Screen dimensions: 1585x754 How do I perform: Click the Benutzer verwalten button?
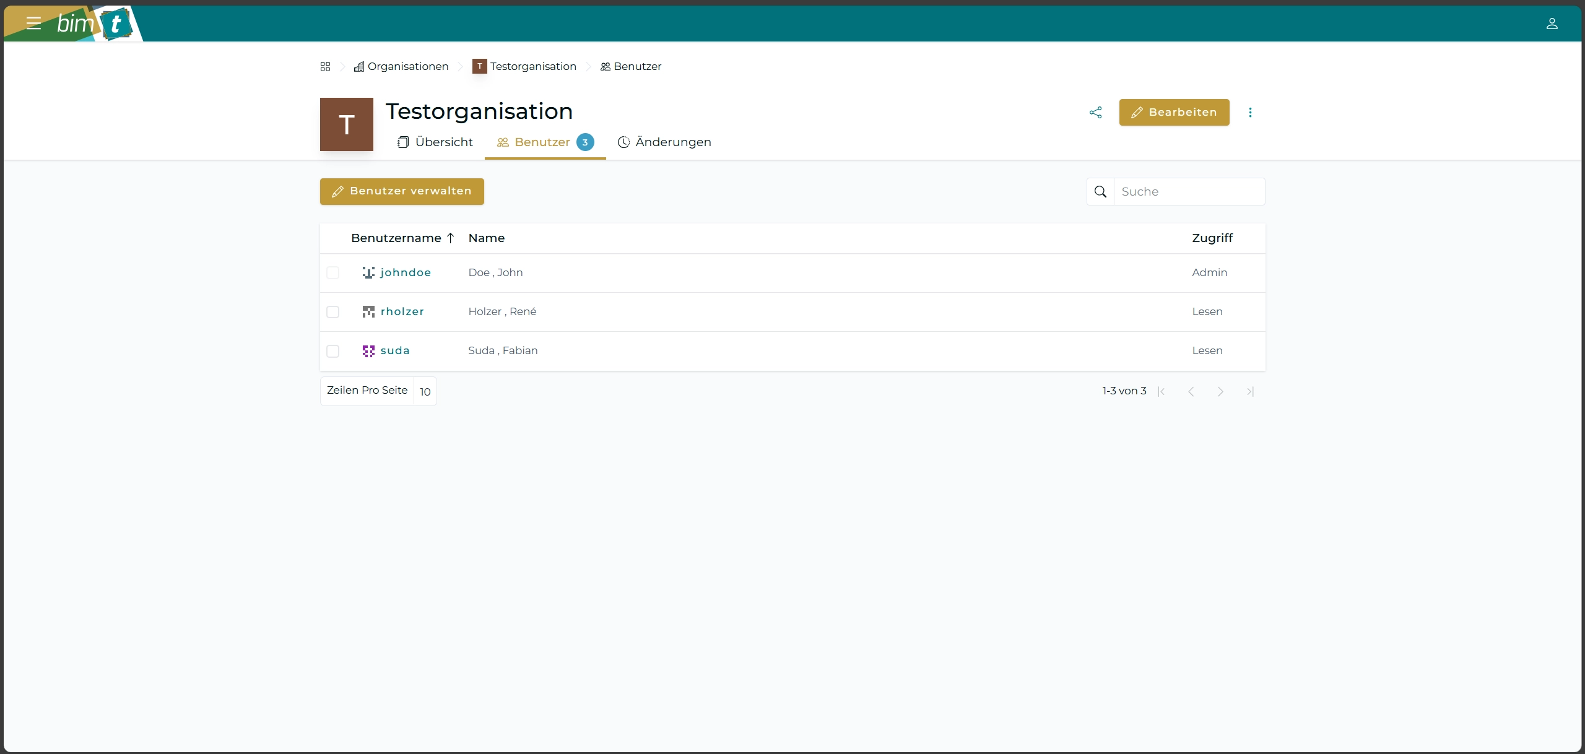pyautogui.click(x=402, y=191)
